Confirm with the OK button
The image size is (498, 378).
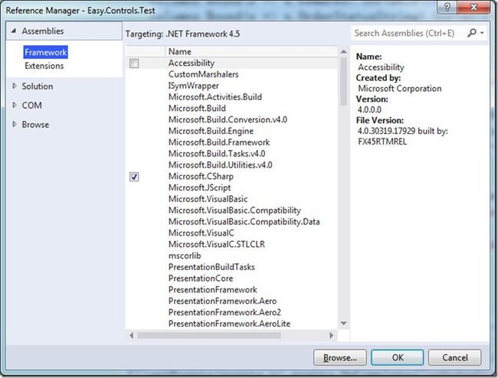pyautogui.click(x=398, y=357)
